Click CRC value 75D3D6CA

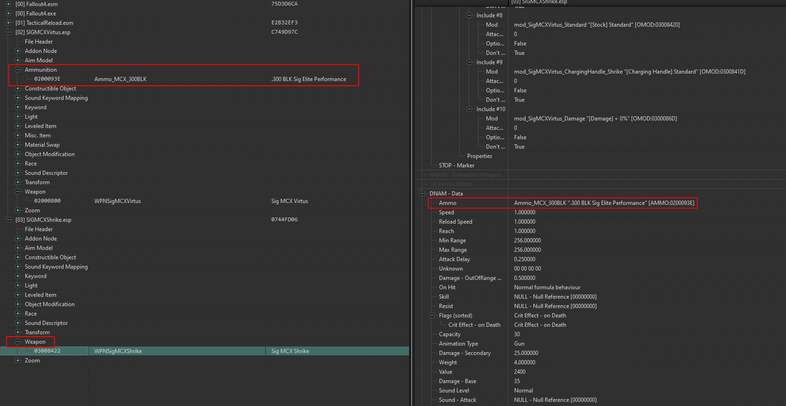point(284,4)
